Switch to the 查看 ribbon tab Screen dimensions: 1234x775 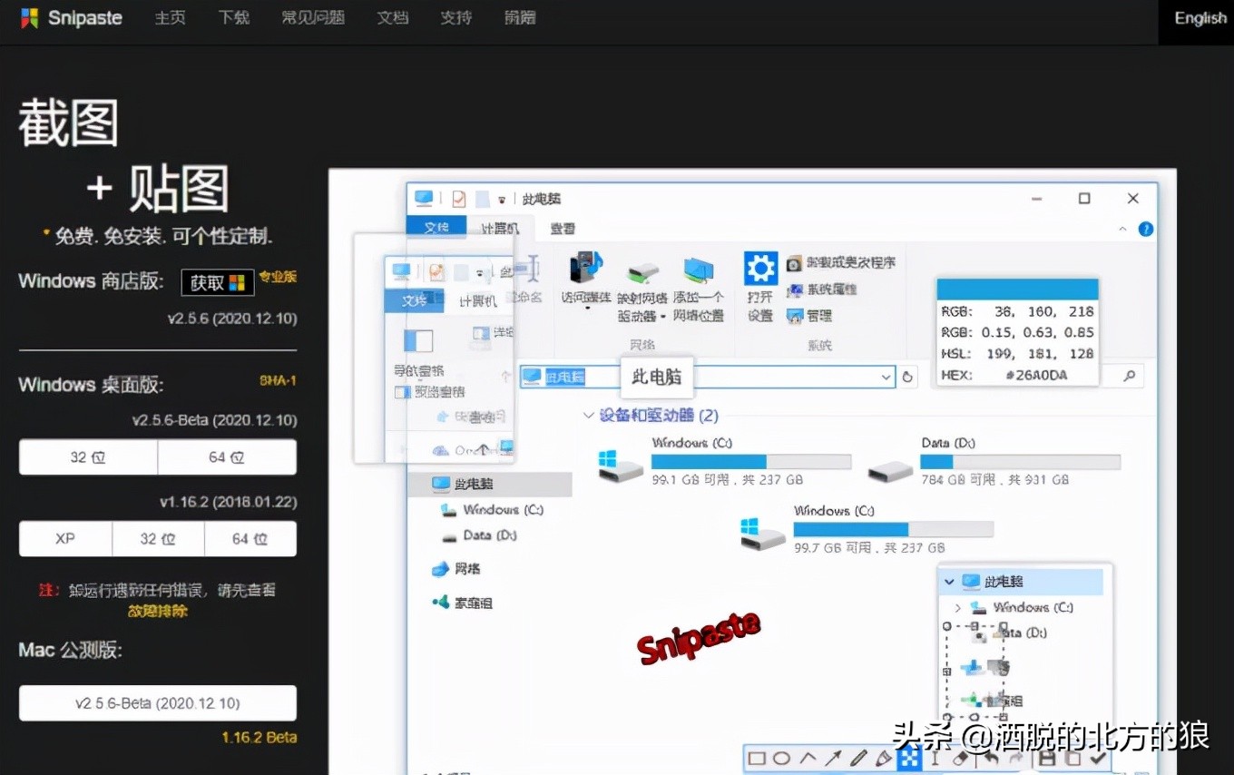[563, 229]
